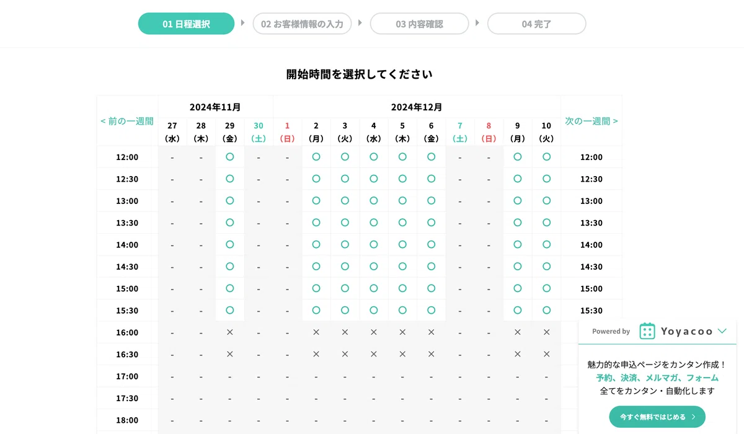
Task: Book the 14:00 slot on Thursday Dec 5
Action: pyautogui.click(x=402, y=244)
